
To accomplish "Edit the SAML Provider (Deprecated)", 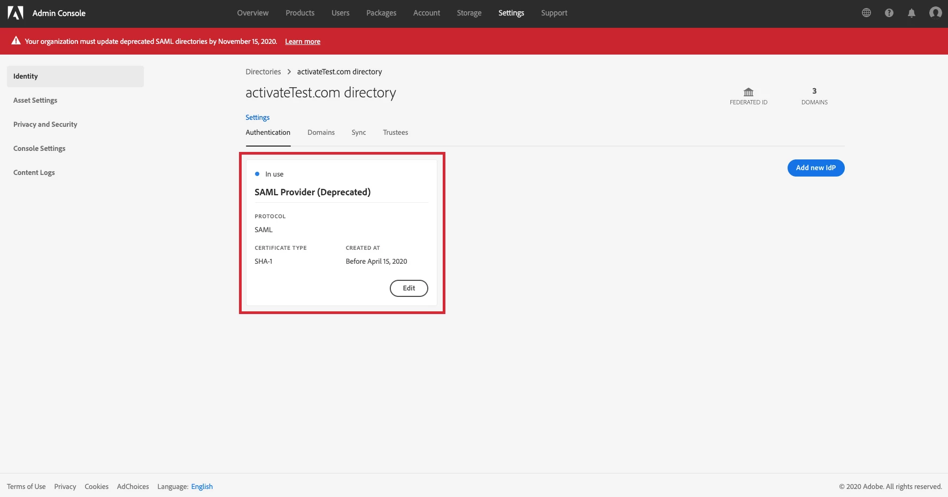I will point(409,288).
